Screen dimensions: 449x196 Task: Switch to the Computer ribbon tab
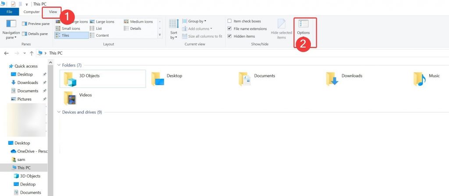click(32, 12)
